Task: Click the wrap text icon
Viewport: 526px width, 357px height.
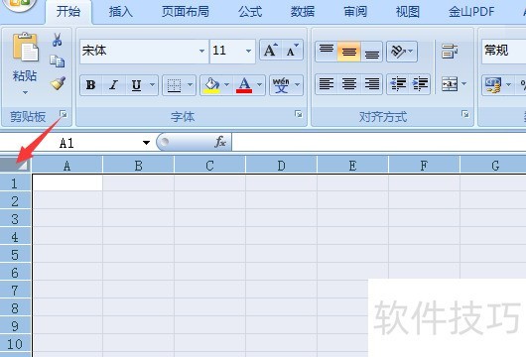Action: pos(450,52)
